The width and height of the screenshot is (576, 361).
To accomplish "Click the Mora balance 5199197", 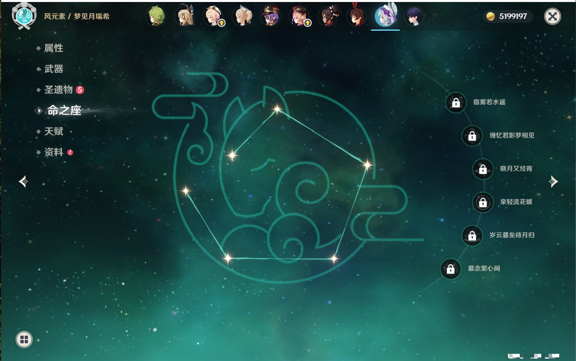I will [x=508, y=16].
